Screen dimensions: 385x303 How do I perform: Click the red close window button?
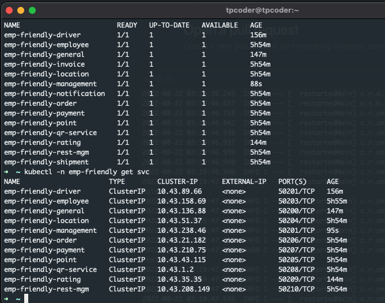(x=9, y=10)
